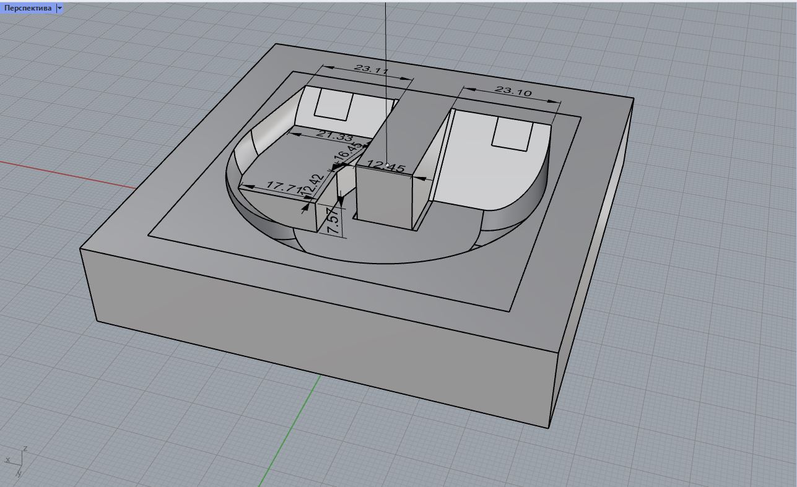Select the vertical 7.57 dimension
Screen dimensions: 797x487
[x=333, y=220]
